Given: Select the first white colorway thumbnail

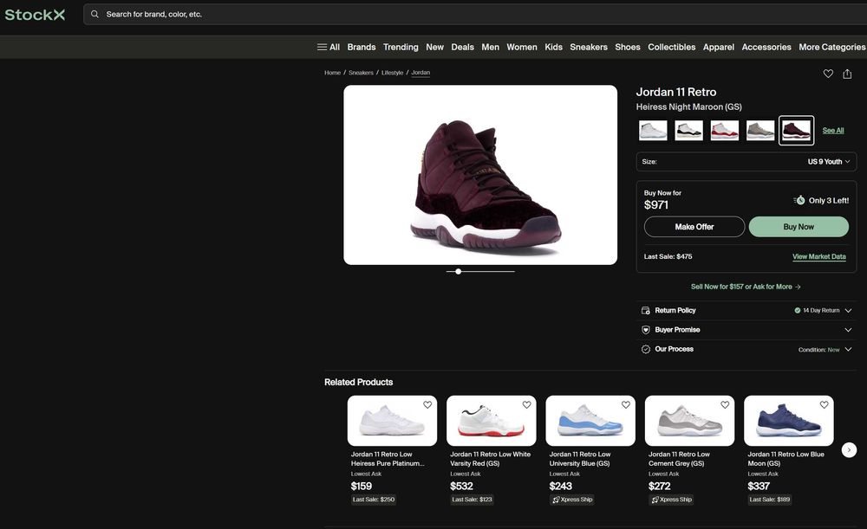Looking at the screenshot, I should [x=653, y=131].
